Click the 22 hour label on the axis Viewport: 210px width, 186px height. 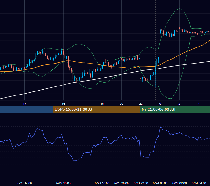pyautogui.click(x=141, y=104)
